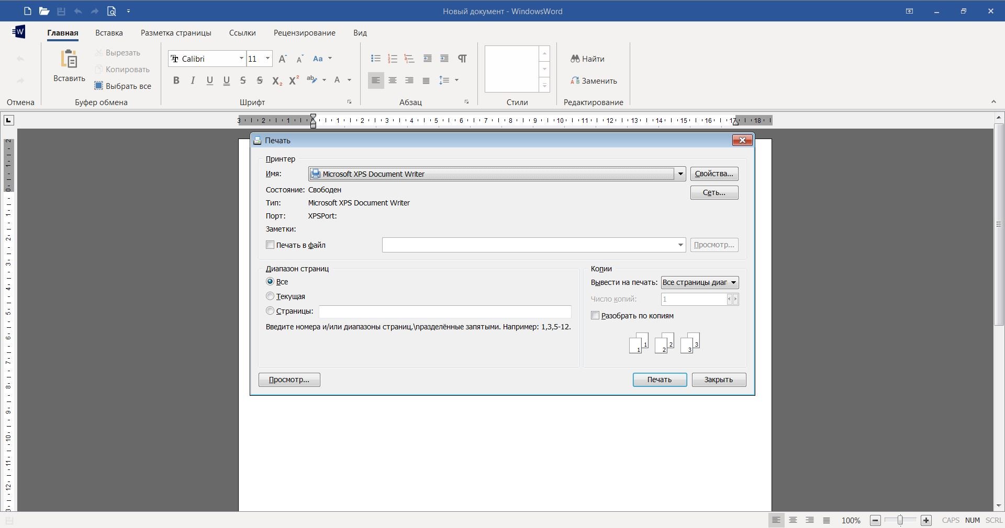Image resolution: width=1005 pixels, height=528 pixels.
Task: Insert a multilevel list
Action: (409, 59)
